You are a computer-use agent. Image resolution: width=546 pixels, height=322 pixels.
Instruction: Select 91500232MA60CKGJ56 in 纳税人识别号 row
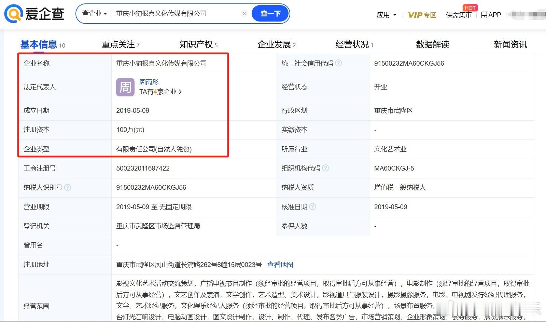pos(151,187)
